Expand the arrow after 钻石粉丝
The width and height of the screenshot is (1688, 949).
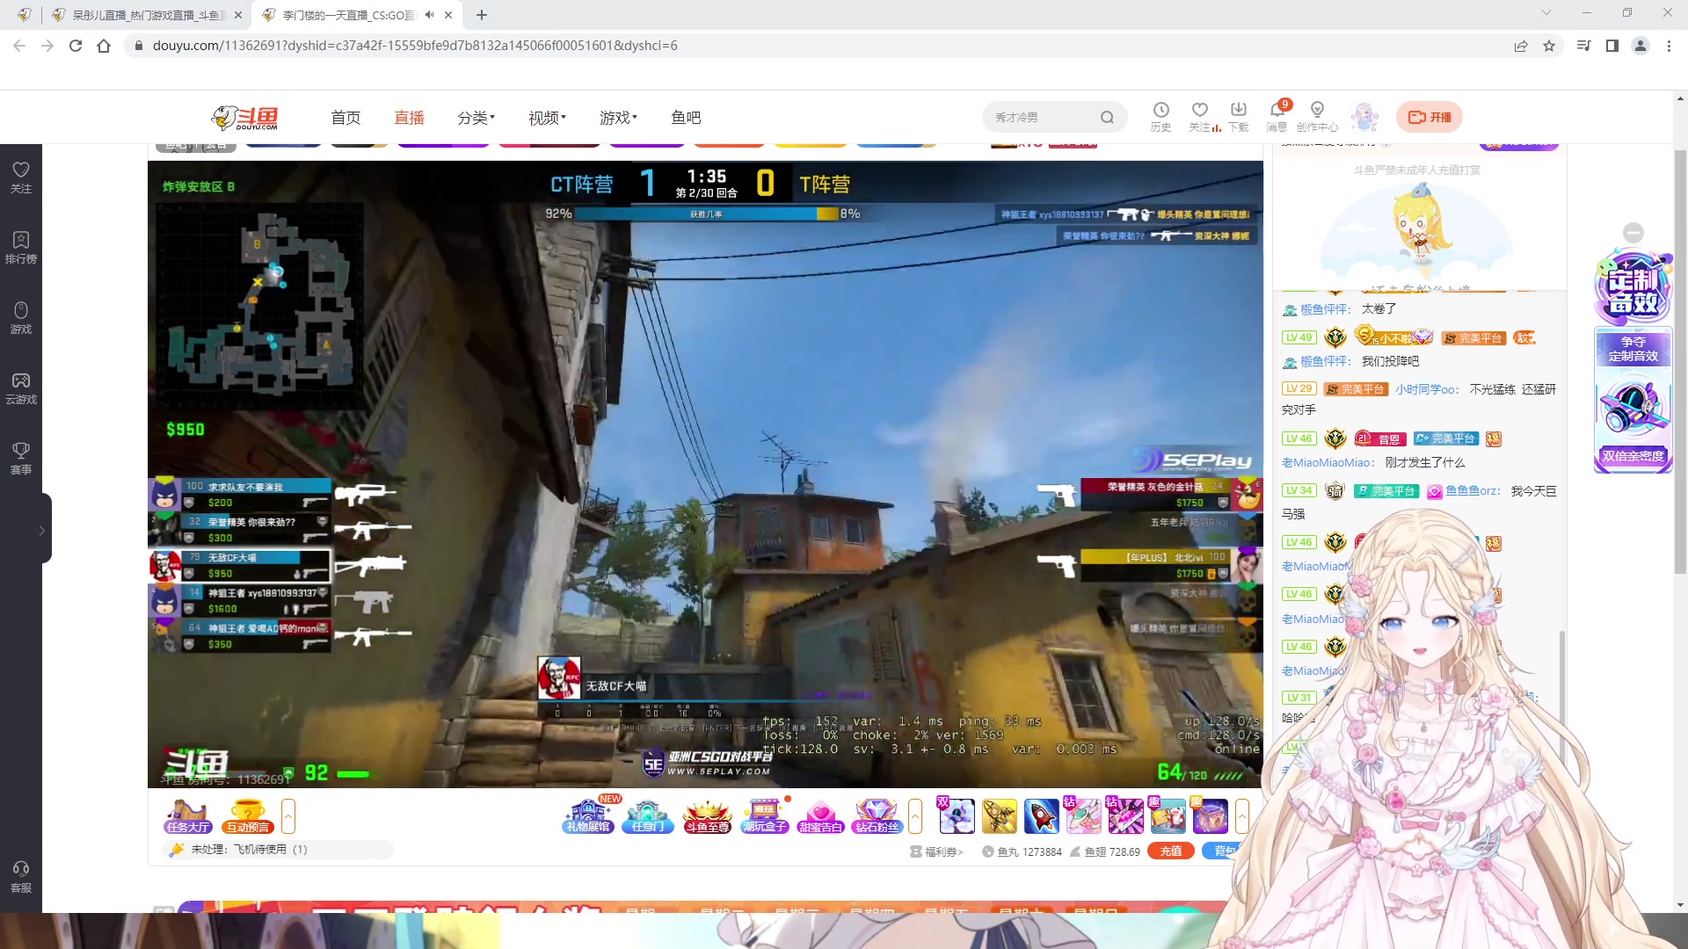click(915, 816)
